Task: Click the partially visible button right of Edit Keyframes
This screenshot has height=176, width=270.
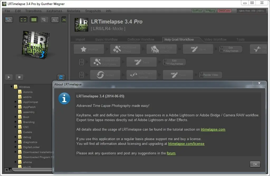Action: coord(258,49)
